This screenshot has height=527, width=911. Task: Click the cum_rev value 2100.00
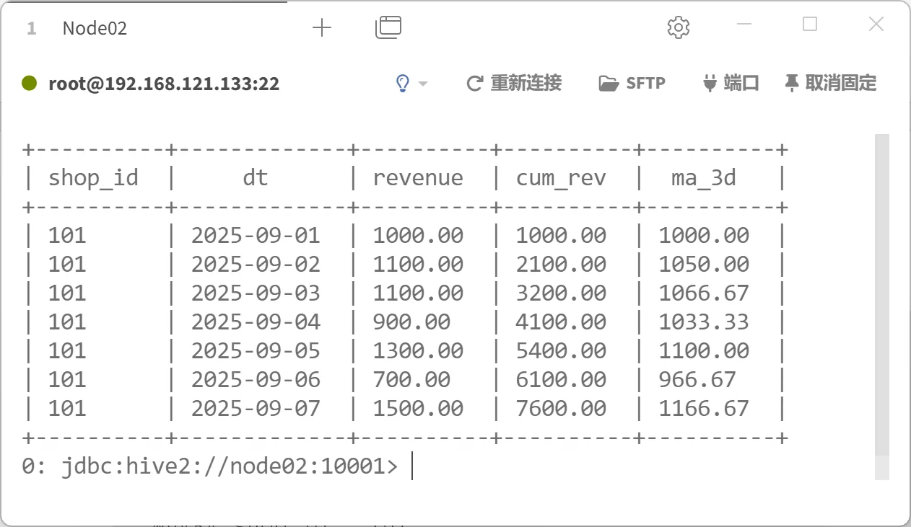pyautogui.click(x=561, y=264)
